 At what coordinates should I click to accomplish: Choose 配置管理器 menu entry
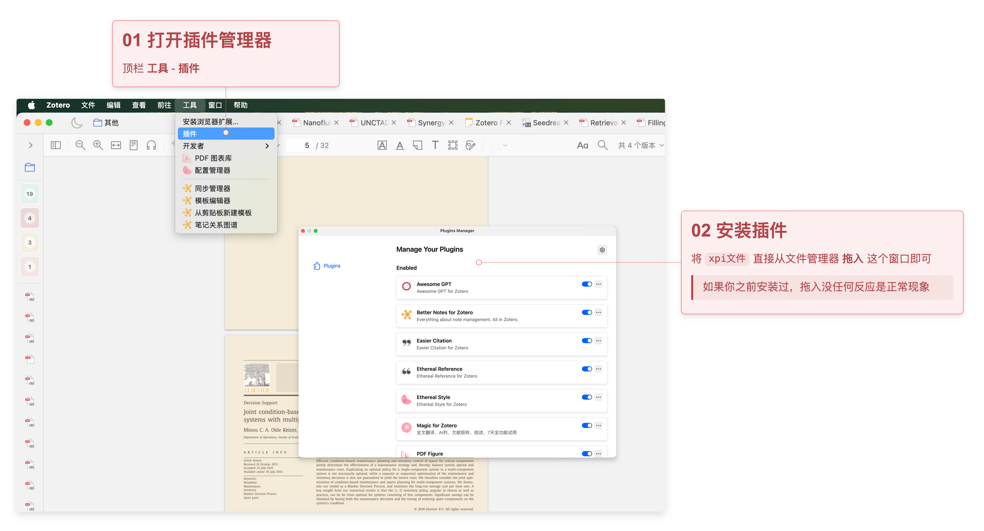[x=226, y=170]
